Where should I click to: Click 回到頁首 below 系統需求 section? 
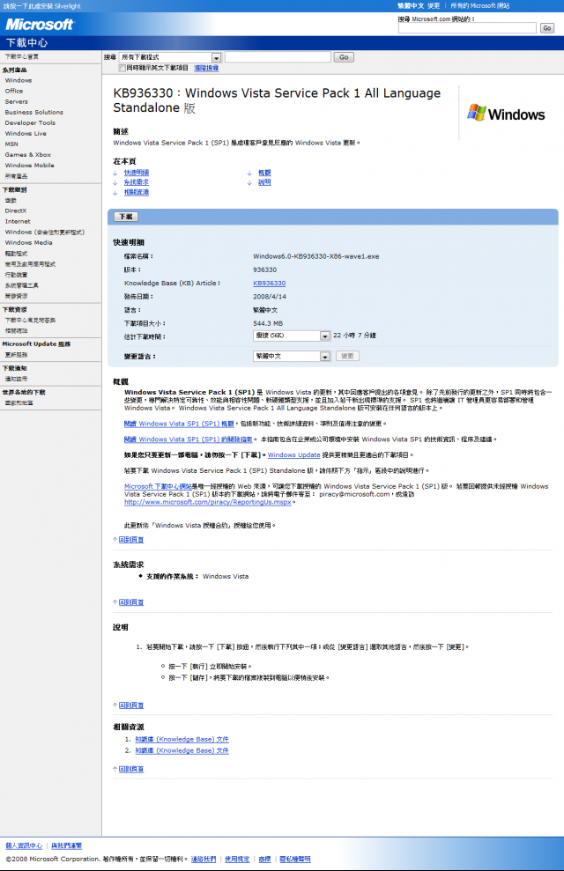(x=131, y=602)
